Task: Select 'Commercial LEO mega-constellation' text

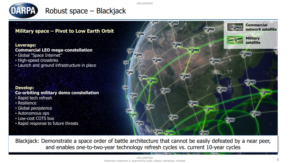Action: pos(54,50)
